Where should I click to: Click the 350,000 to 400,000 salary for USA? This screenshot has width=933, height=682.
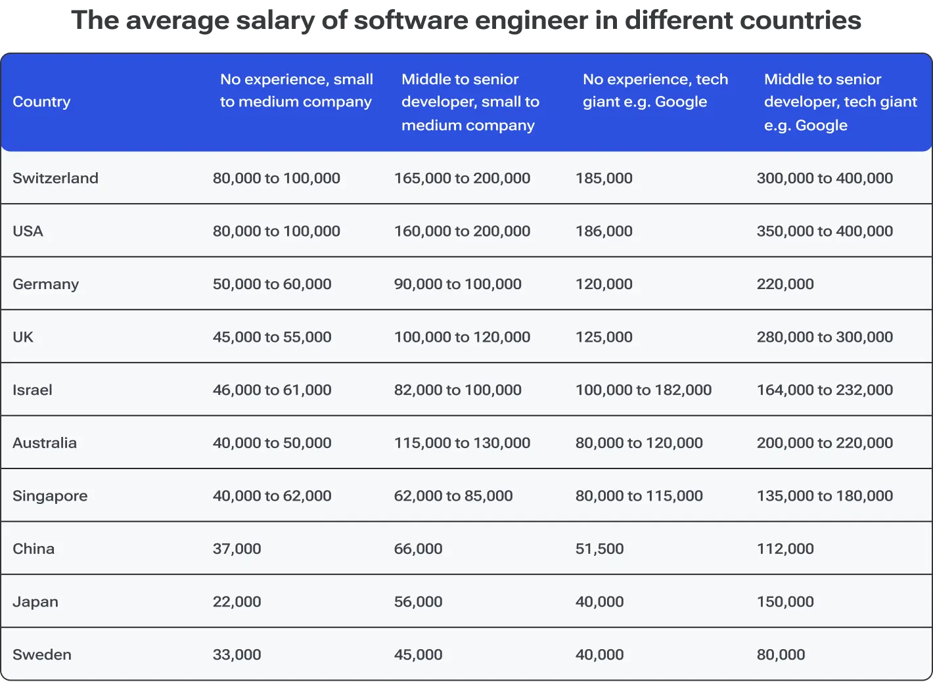825,231
